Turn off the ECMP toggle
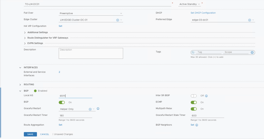Viewport: 264px width, 139px height. point(194,103)
